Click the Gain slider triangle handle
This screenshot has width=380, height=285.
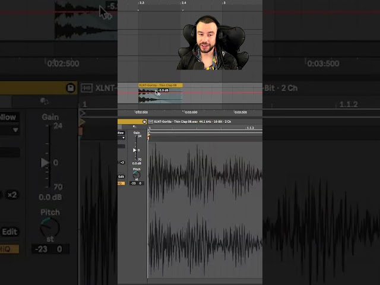135,150
